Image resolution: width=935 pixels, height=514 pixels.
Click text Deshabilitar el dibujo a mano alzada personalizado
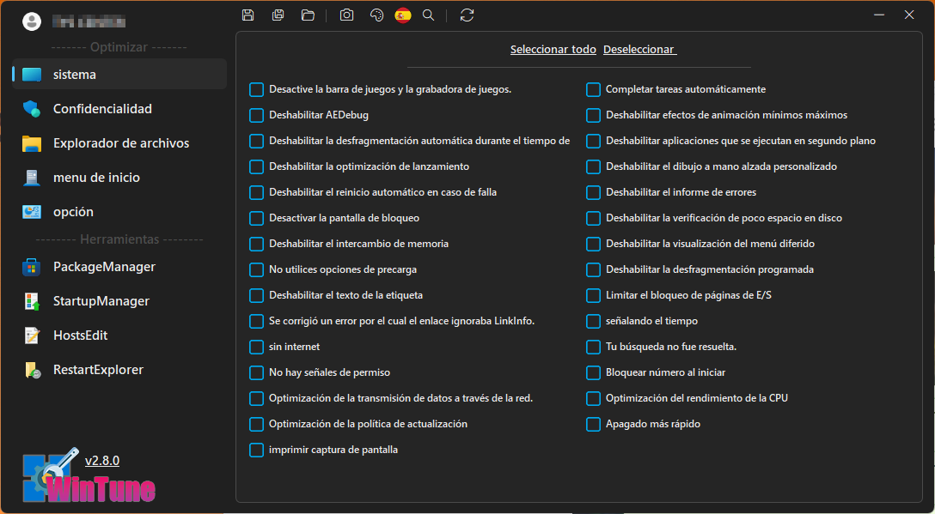[722, 166]
